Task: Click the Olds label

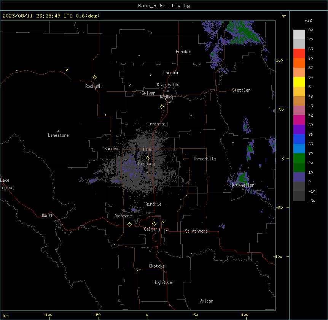Action: pos(148,150)
